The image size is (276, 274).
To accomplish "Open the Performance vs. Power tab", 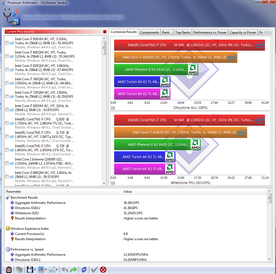I will point(210,32).
